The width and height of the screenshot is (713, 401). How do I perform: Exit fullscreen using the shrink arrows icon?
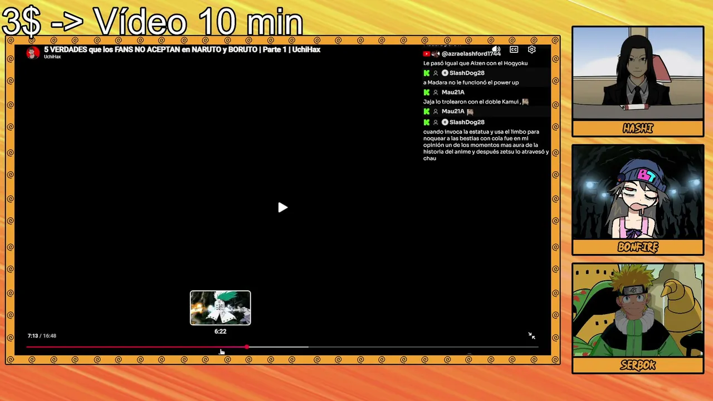531,335
